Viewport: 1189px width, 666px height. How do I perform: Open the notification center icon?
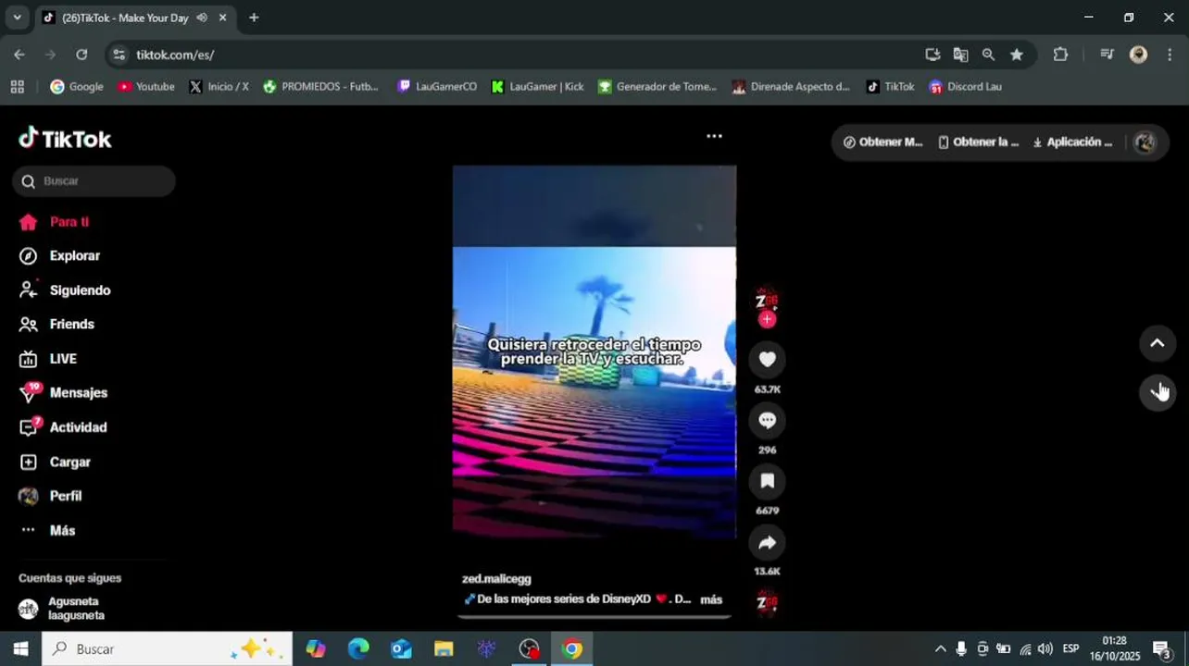coord(1162,648)
